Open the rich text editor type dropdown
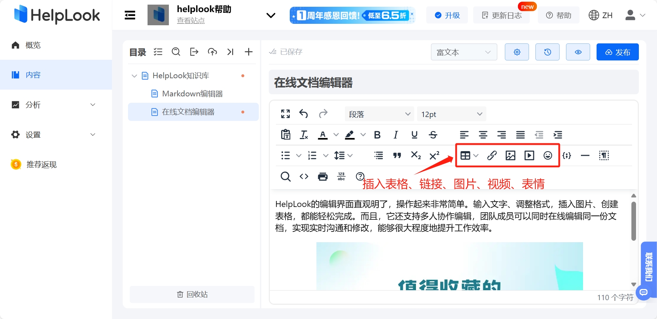 click(x=464, y=52)
